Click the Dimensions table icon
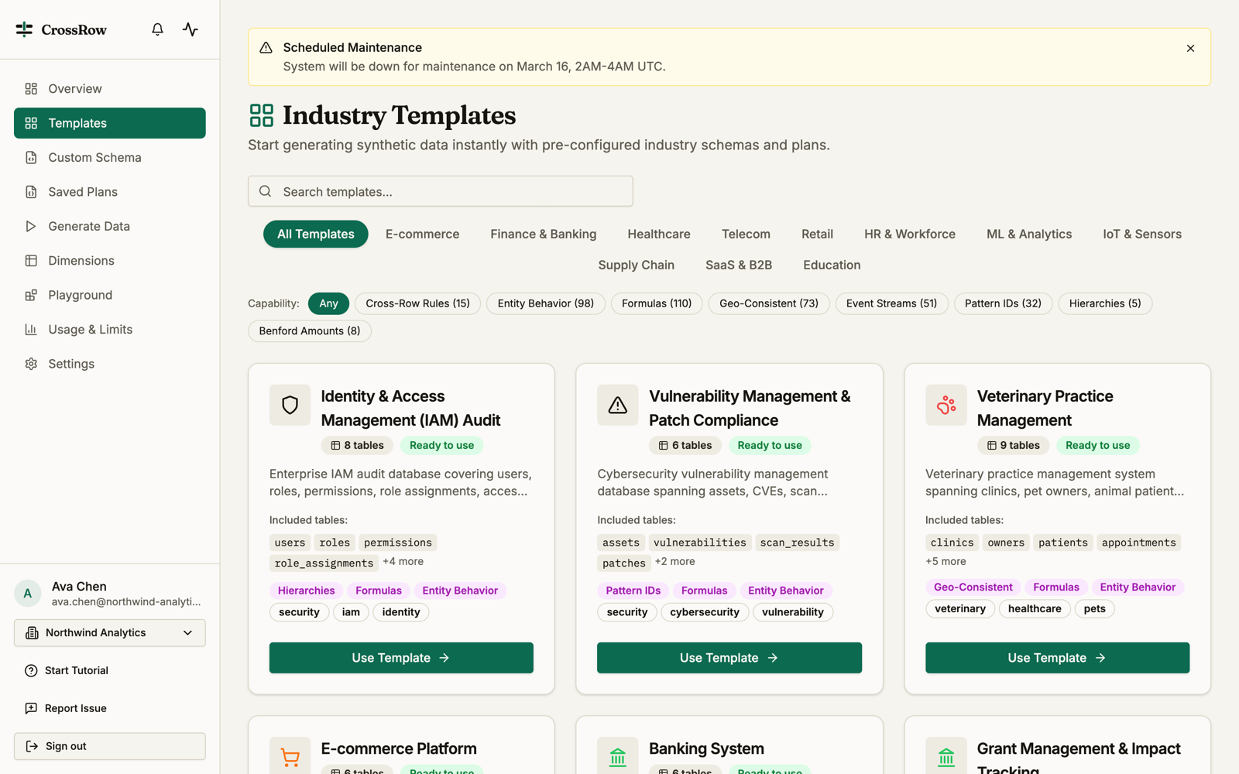 coord(31,261)
